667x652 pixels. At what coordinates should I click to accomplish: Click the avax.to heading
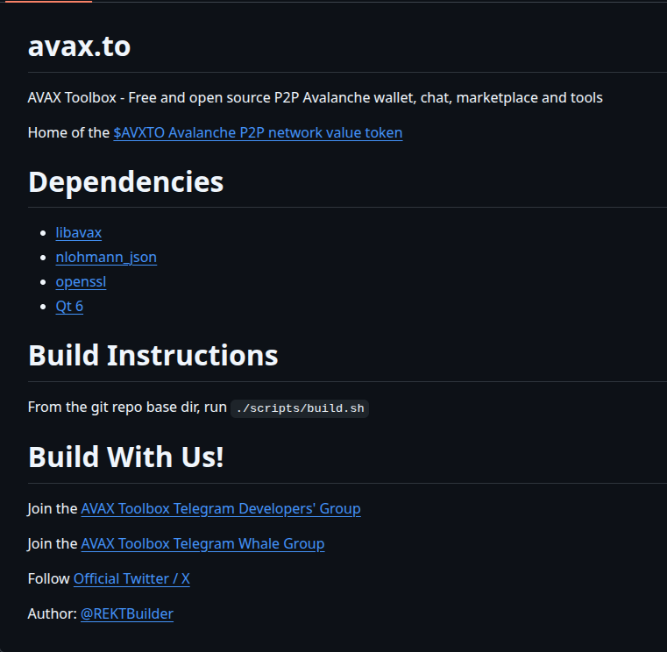[x=79, y=46]
